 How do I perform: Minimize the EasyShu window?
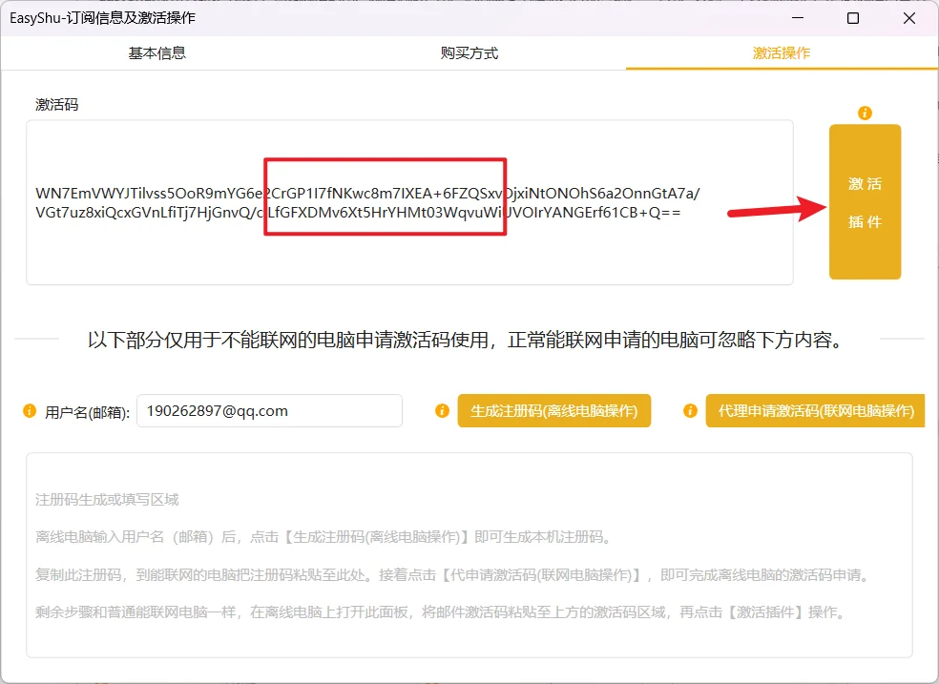coord(798,18)
